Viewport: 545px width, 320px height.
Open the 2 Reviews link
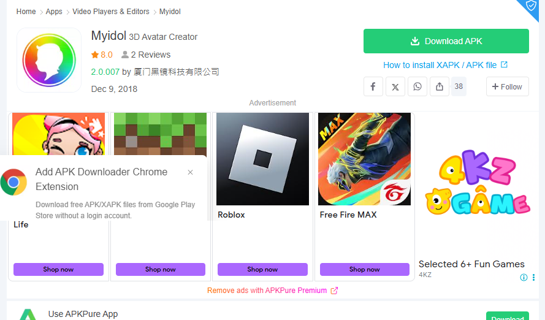(x=150, y=55)
